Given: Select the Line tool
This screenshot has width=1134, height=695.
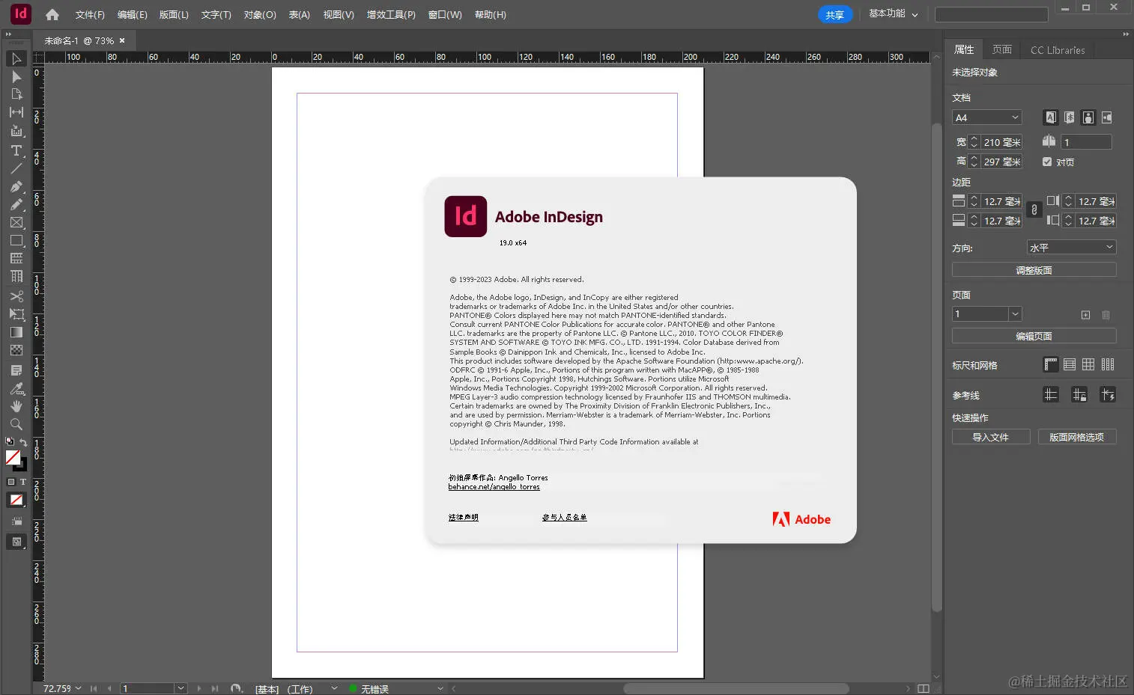Looking at the screenshot, I should pyautogui.click(x=16, y=168).
